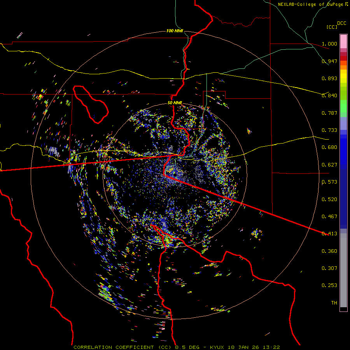
Task: Select the 0.307 scale value
Action: click(329, 268)
